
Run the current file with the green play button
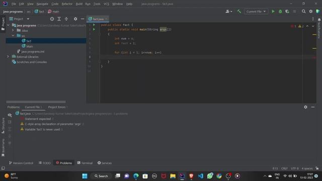273,12
